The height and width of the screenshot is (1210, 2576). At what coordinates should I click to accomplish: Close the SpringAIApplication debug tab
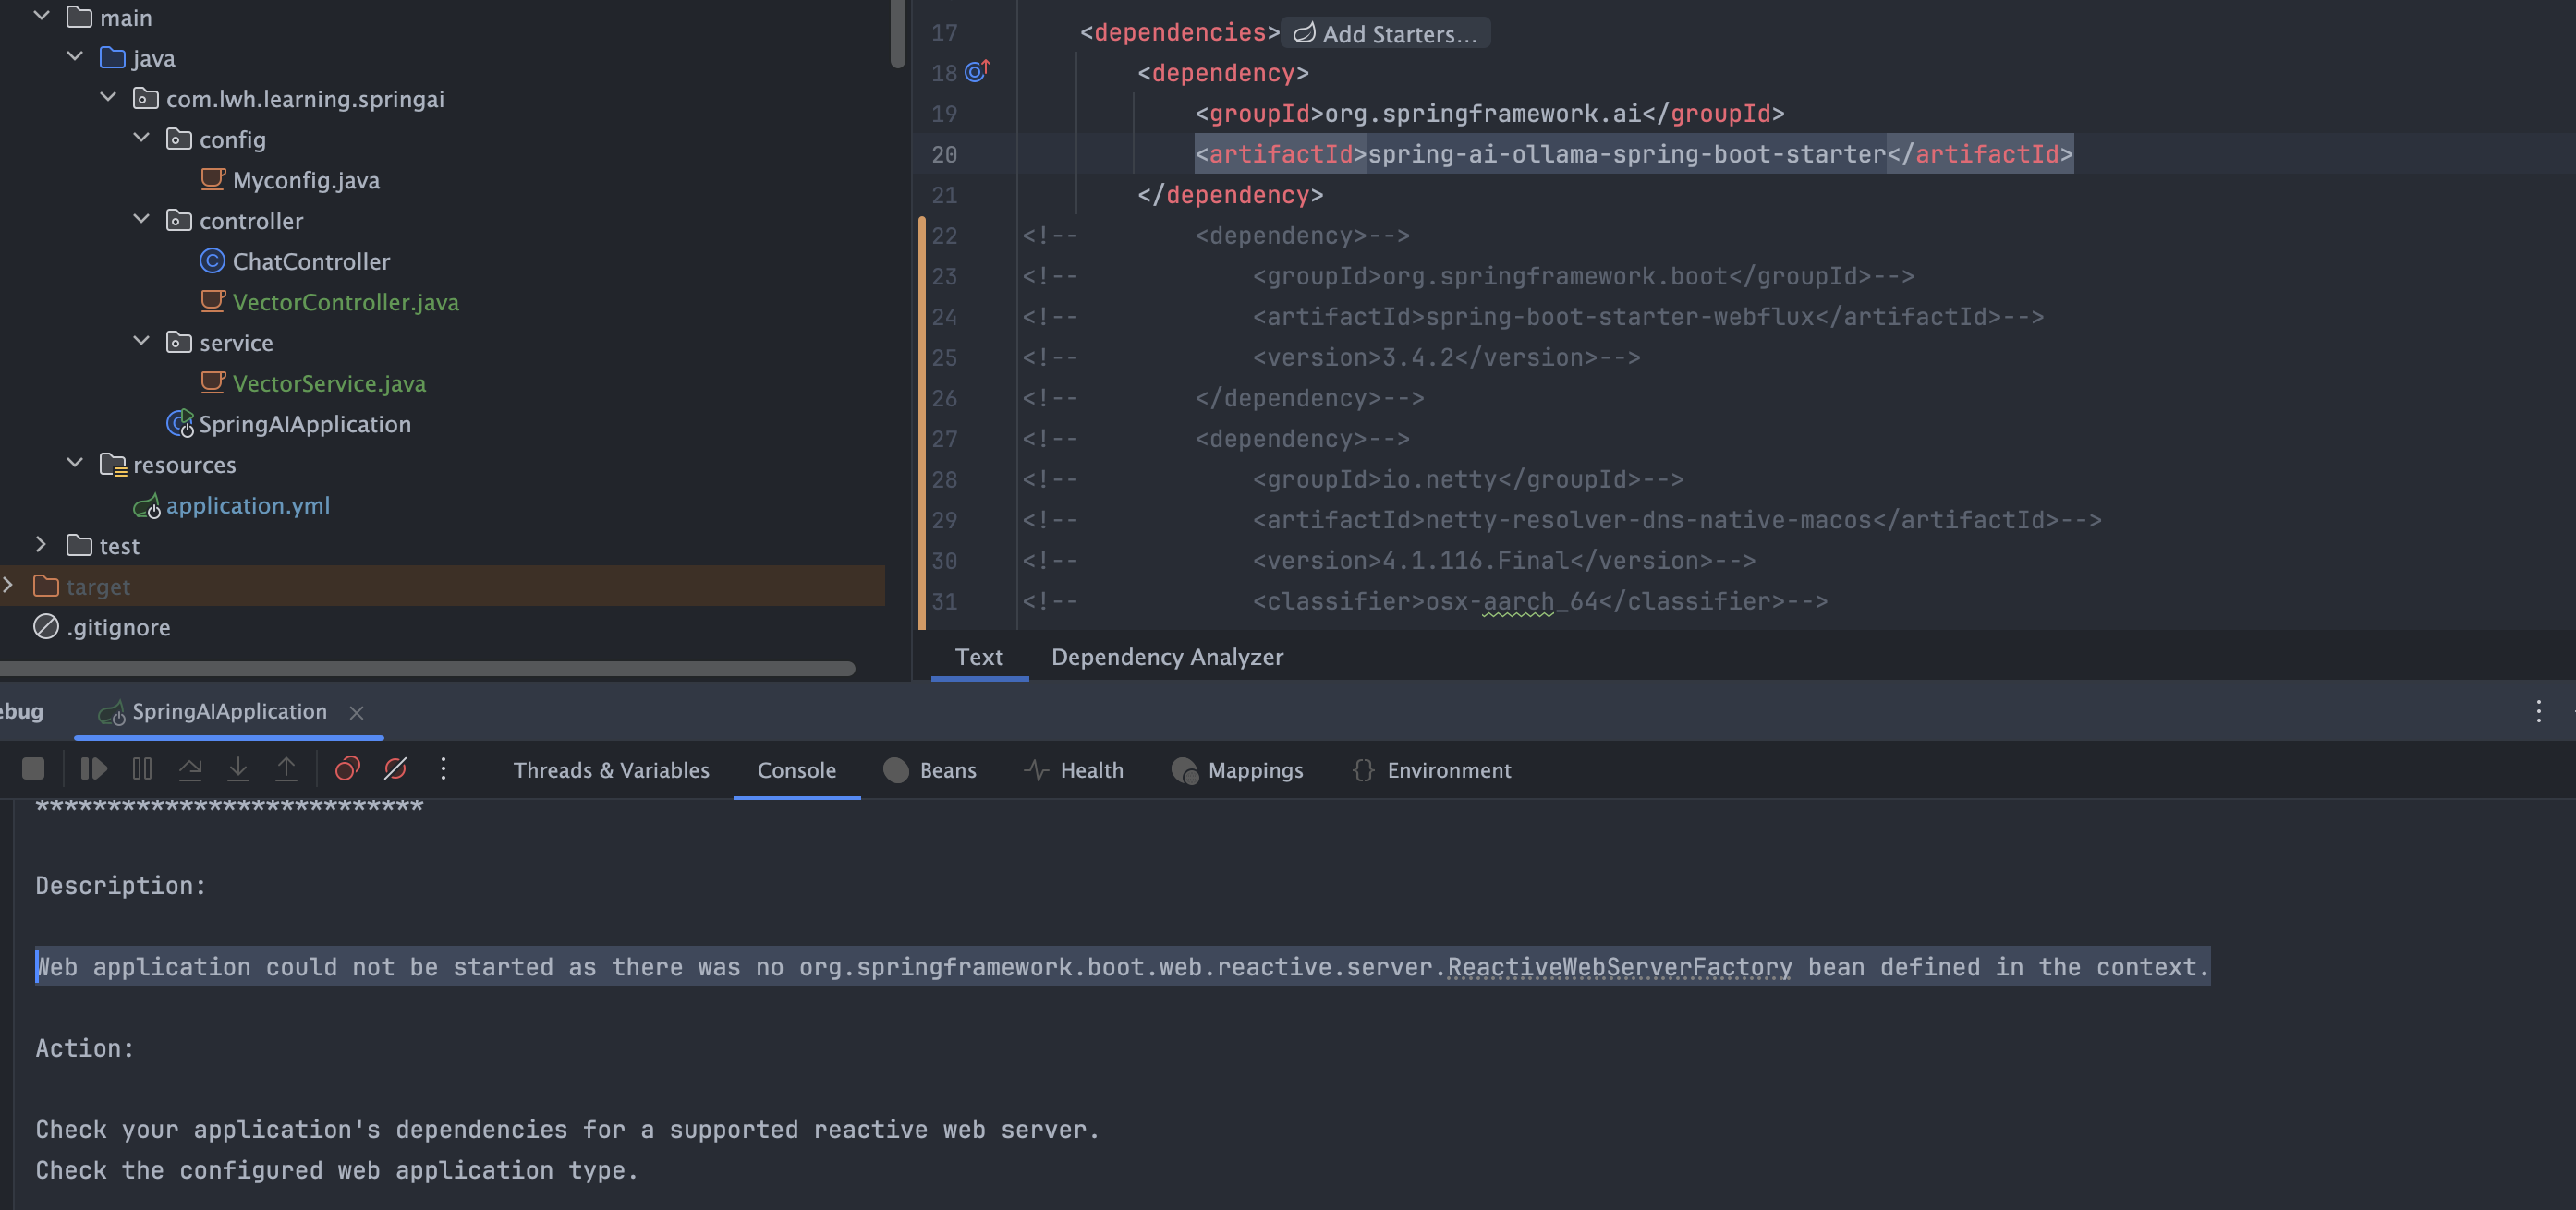point(356,712)
